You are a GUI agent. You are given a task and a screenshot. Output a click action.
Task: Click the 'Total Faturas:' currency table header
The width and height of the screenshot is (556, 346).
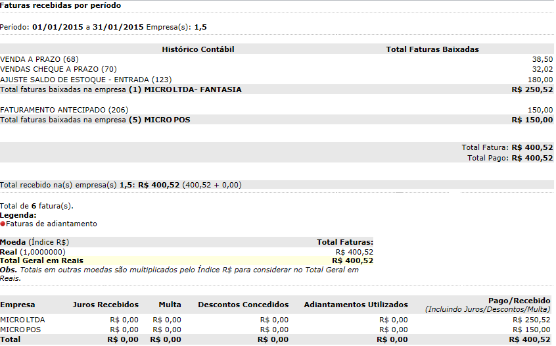point(345,242)
